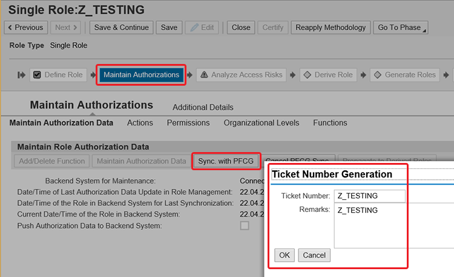Image resolution: width=454 pixels, height=277 pixels.
Task: Click the Ticket Number input field
Action: tap(369, 196)
